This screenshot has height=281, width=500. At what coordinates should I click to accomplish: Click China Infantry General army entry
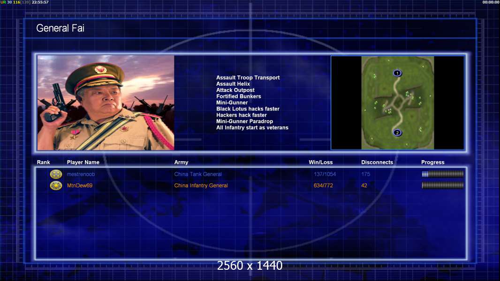tap(201, 185)
